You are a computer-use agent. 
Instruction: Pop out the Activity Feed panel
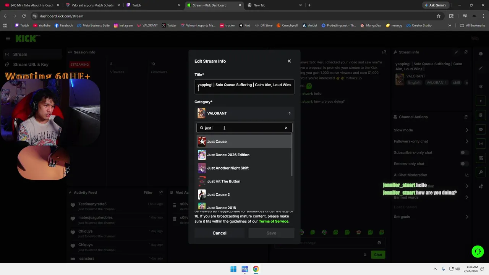(x=161, y=192)
